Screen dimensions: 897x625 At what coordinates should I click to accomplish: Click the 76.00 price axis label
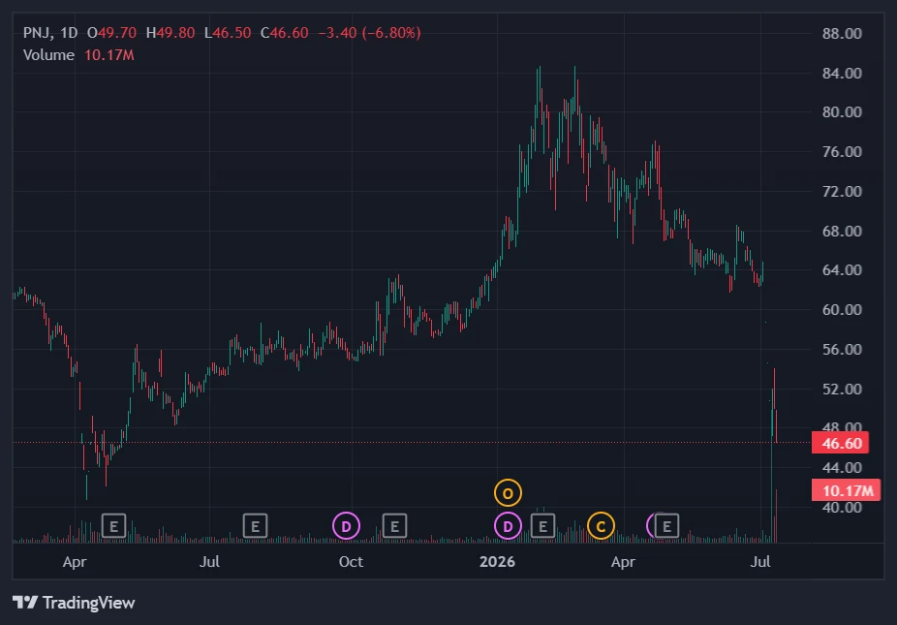click(x=842, y=152)
